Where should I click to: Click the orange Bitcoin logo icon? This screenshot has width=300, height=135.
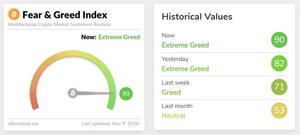pos(14,14)
